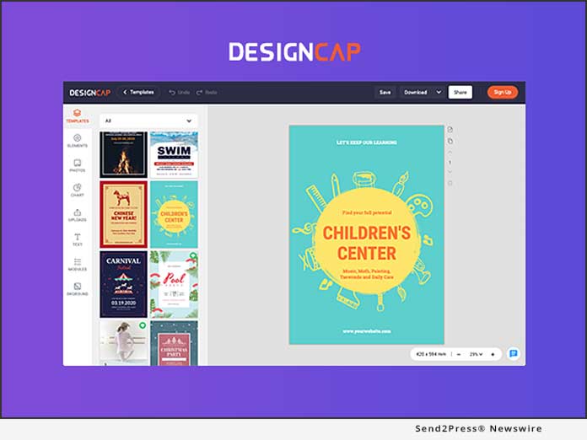Select the Text tool
Image resolution: width=587 pixels, height=440 pixels.
coord(77,240)
